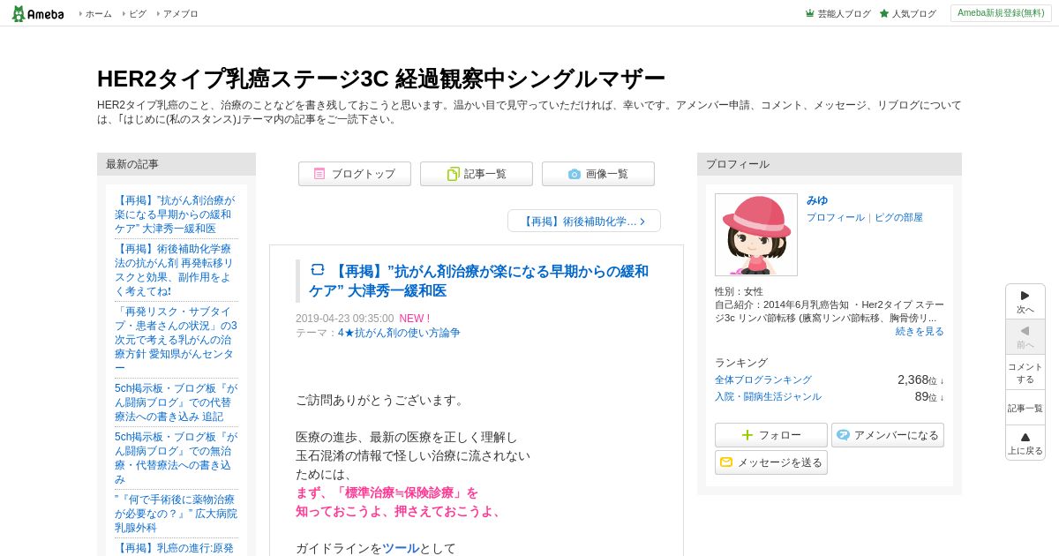Open the プロフィール link under みゆ
1059x556 pixels.
click(x=836, y=217)
